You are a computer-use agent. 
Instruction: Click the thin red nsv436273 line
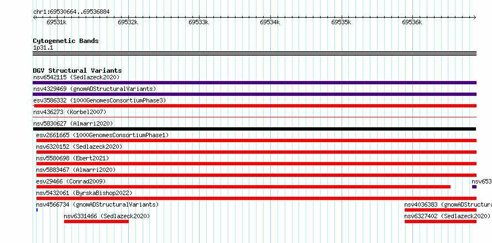coord(254,117)
